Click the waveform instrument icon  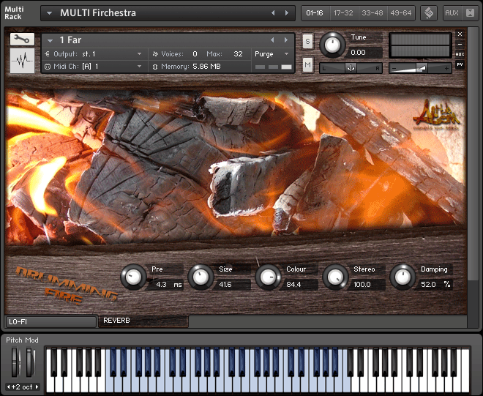[22, 61]
